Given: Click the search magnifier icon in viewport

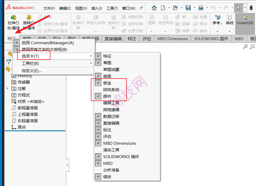Looking at the screenshot, I should click(x=245, y=47).
